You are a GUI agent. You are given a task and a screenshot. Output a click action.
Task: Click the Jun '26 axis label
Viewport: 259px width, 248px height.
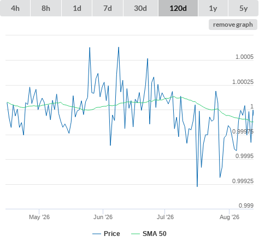click(x=103, y=217)
